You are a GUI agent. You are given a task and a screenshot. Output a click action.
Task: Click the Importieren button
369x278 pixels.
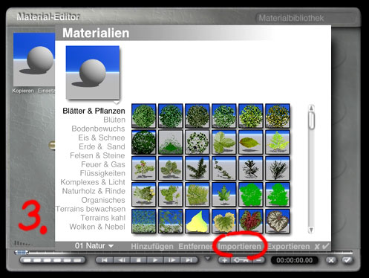point(239,246)
